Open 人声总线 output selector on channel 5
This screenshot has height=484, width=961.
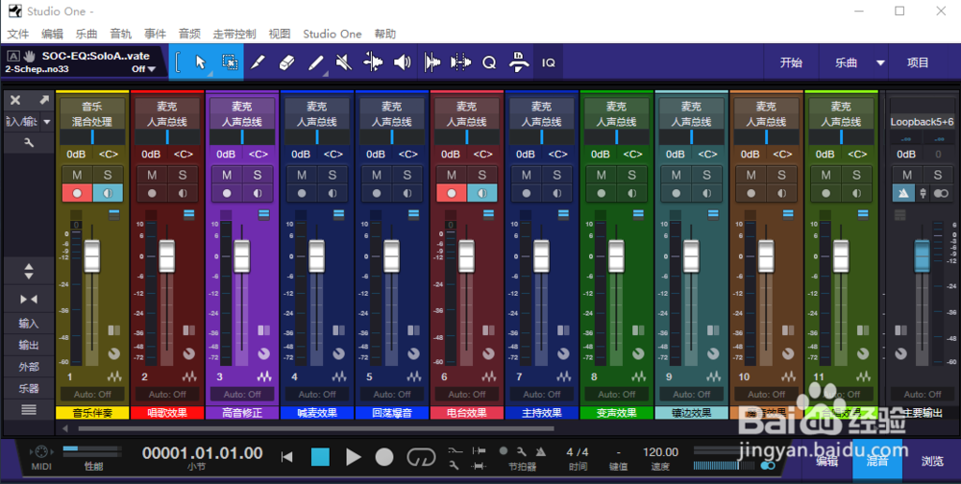392,122
